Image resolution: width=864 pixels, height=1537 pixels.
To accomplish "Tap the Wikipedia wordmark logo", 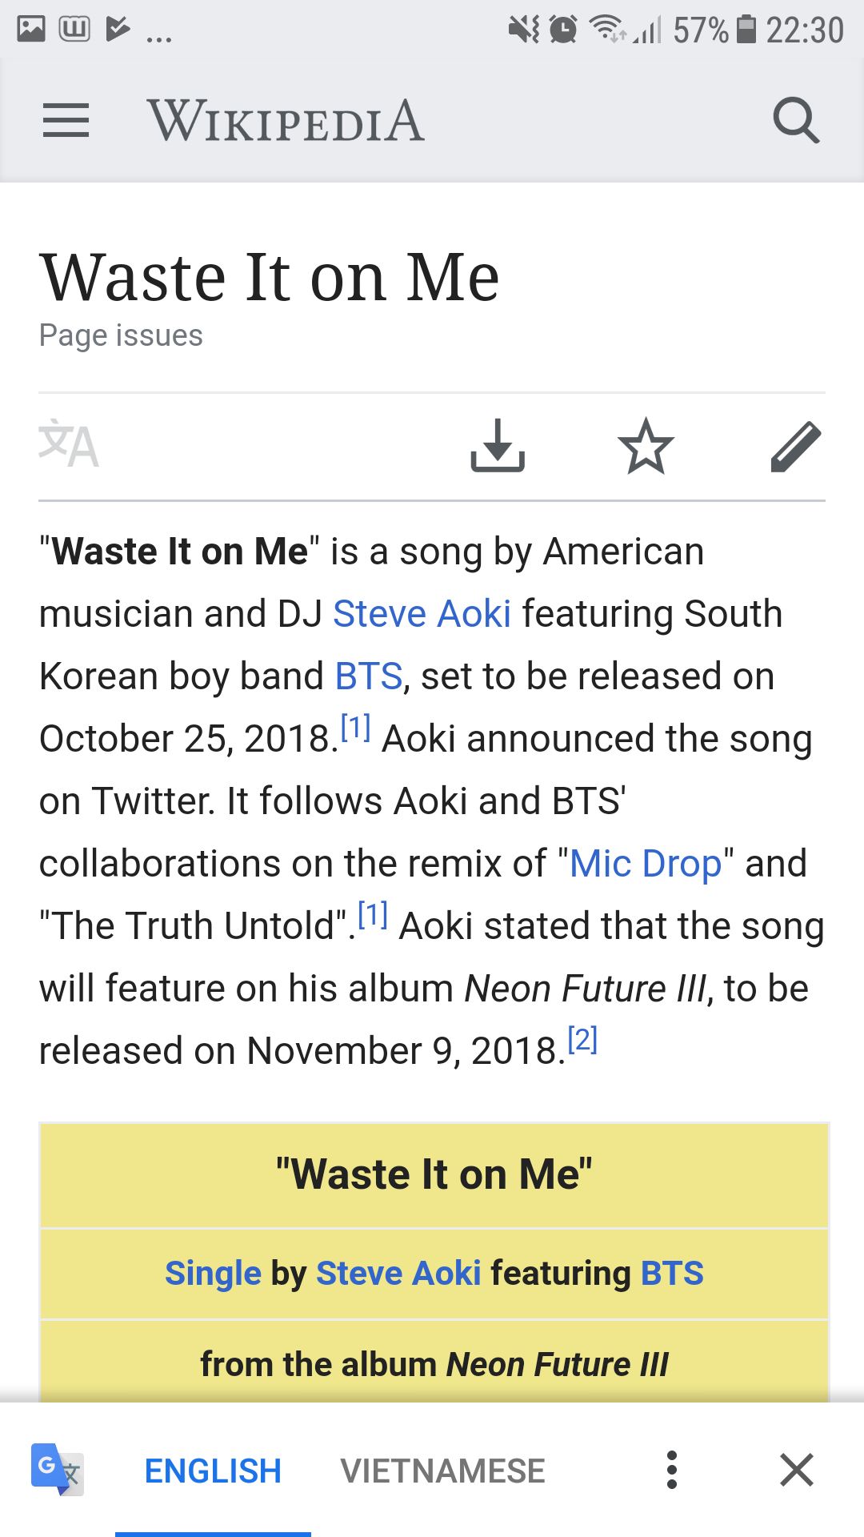I will click(x=286, y=121).
